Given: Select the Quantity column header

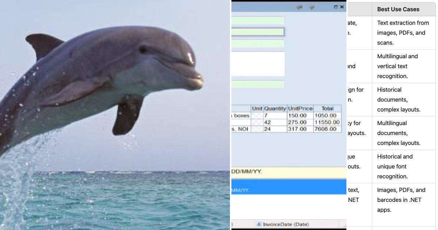Looking at the screenshot, I should click(275, 108).
